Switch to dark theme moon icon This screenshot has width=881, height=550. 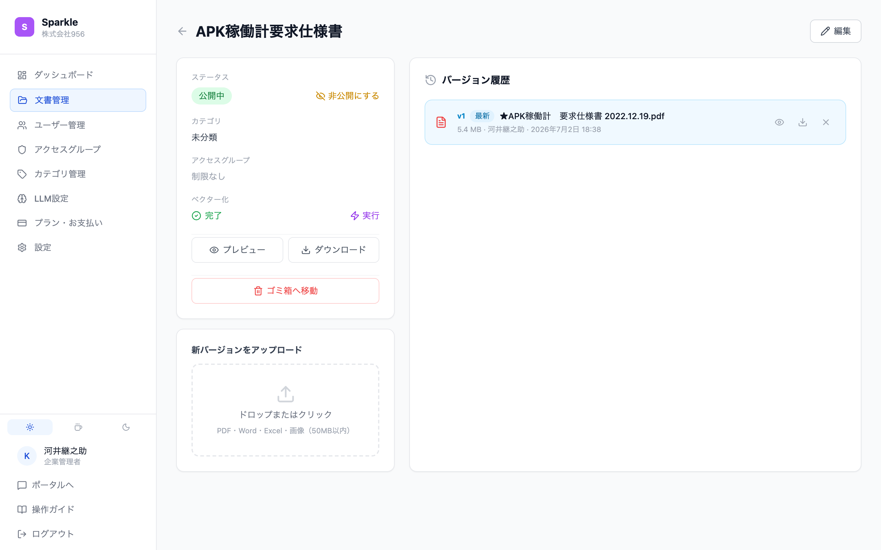(x=126, y=427)
